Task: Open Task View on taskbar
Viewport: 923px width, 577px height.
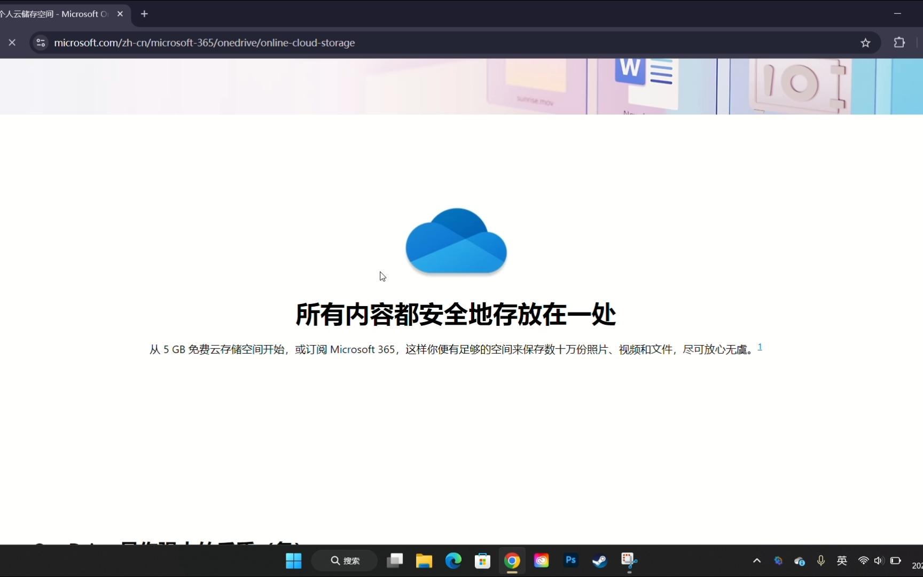Action: pyautogui.click(x=395, y=560)
